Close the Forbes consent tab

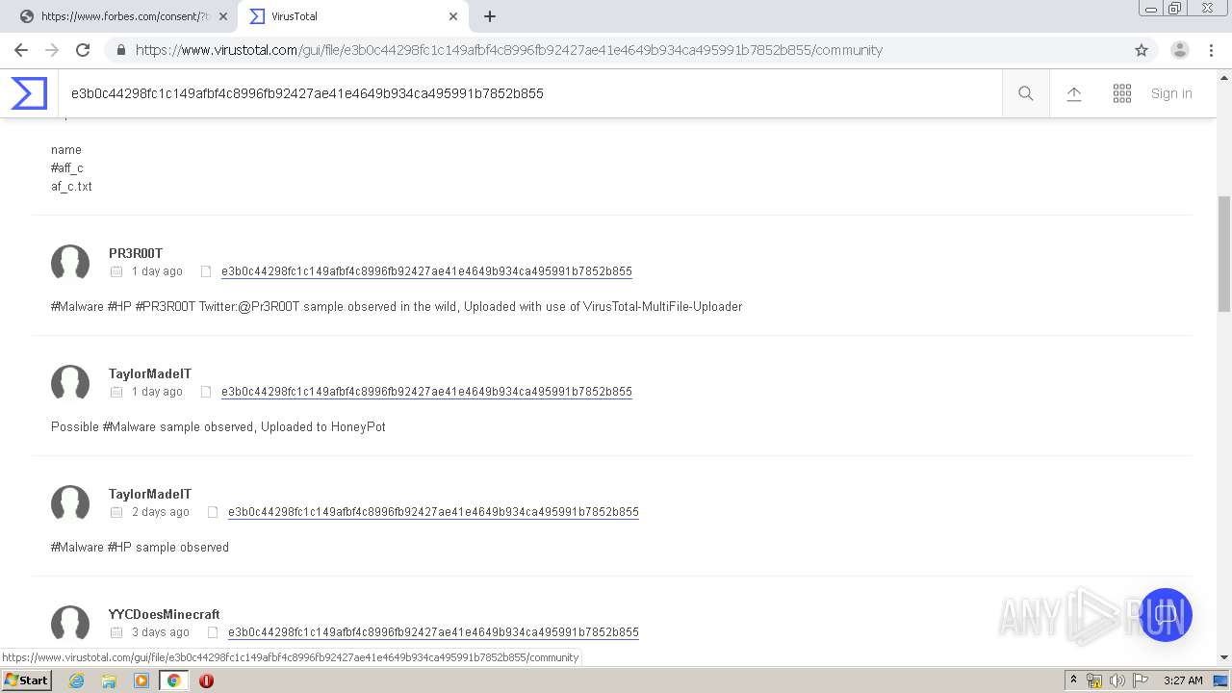pos(223,16)
